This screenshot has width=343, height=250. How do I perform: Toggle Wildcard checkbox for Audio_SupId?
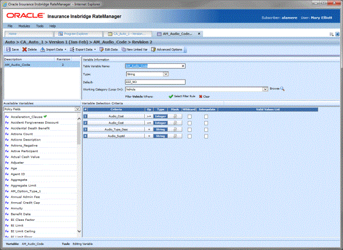[189, 136]
